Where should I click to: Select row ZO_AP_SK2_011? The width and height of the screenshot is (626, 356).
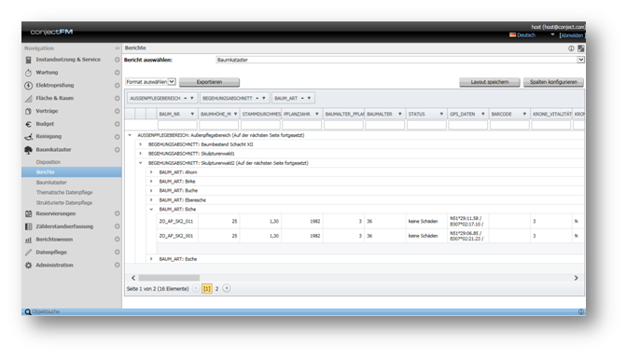tap(370, 221)
